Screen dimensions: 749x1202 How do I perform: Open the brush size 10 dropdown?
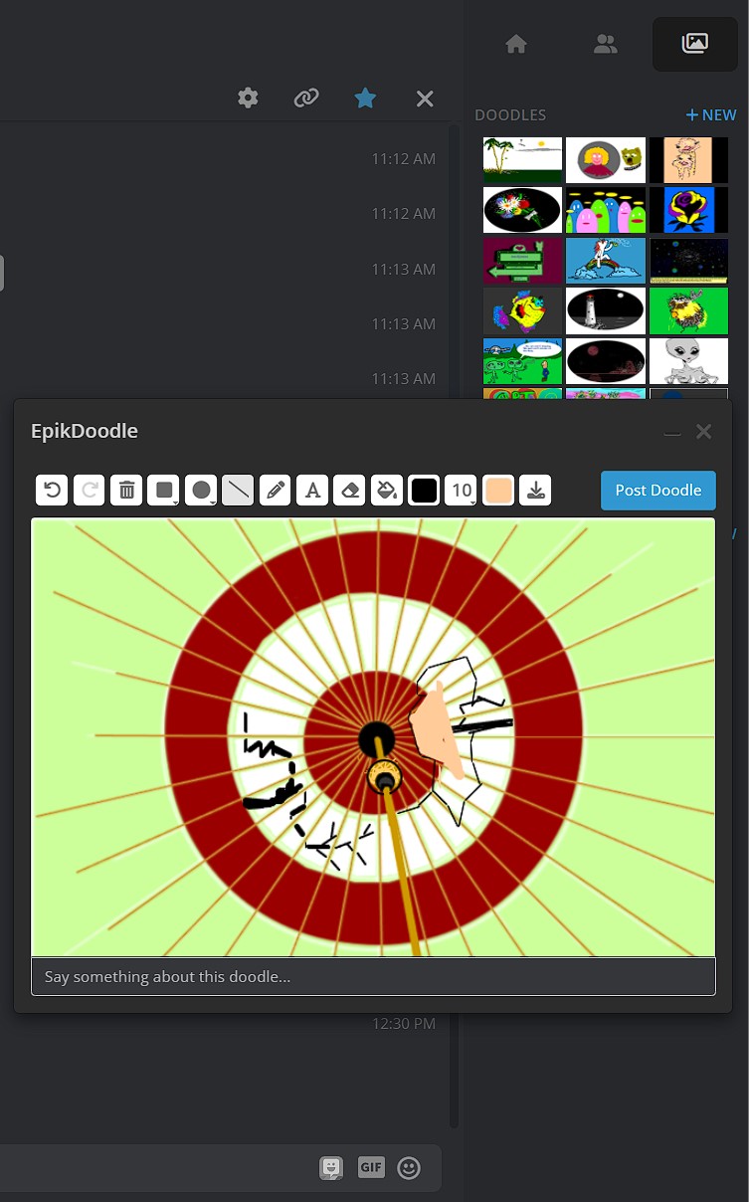point(462,490)
